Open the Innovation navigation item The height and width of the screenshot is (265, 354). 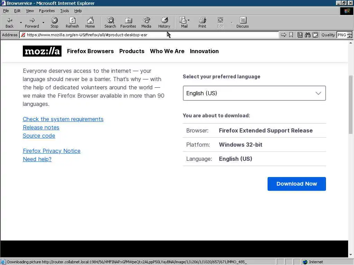tap(204, 51)
